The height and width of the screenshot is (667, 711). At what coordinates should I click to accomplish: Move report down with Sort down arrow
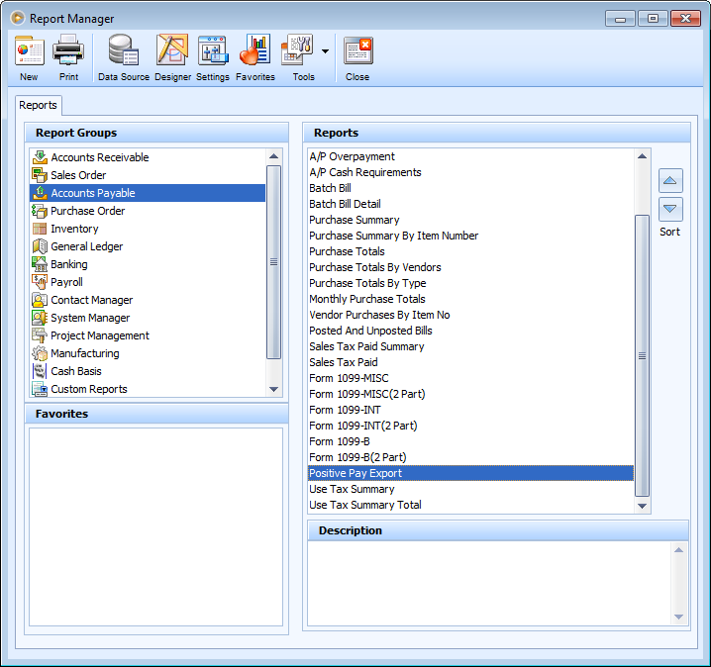(x=670, y=208)
